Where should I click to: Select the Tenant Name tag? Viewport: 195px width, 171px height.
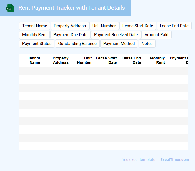(34, 26)
